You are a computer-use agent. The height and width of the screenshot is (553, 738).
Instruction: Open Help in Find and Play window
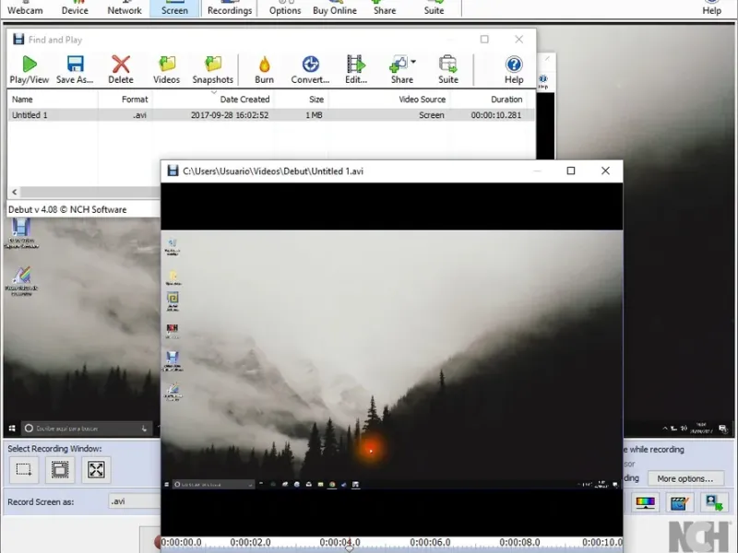point(514,70)
